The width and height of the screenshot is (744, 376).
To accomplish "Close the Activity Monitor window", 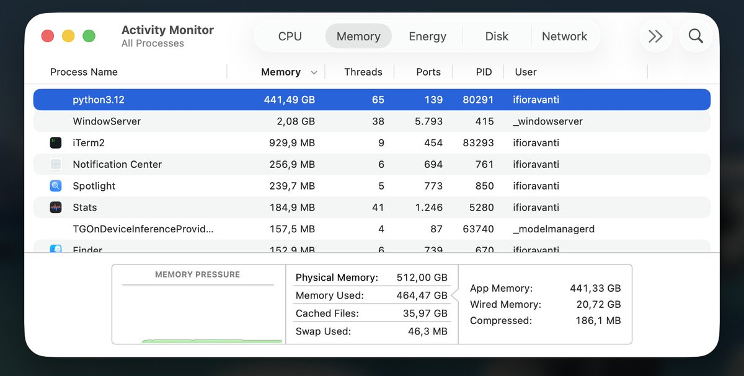I will pyautogui.click(x=48, y=36).
